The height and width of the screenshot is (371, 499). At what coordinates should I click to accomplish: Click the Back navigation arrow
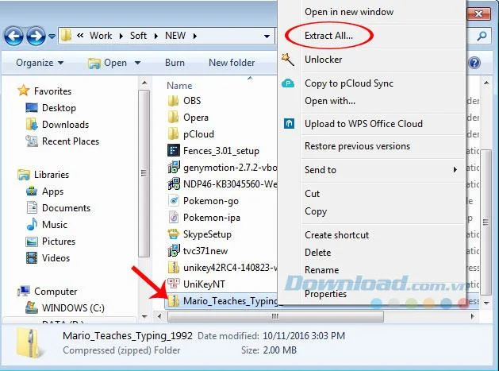pos(13,36)
